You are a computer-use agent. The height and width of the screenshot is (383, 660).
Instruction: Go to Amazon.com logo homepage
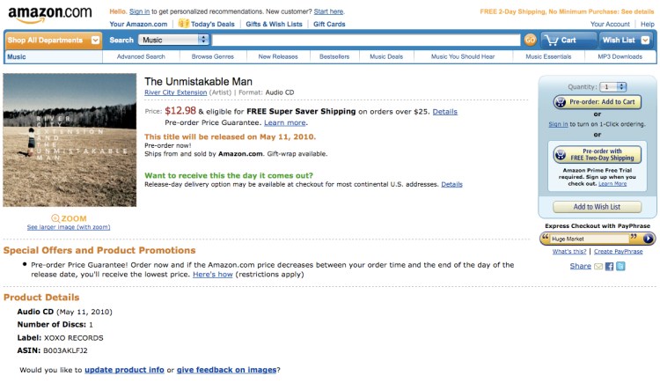coord(48,14)
